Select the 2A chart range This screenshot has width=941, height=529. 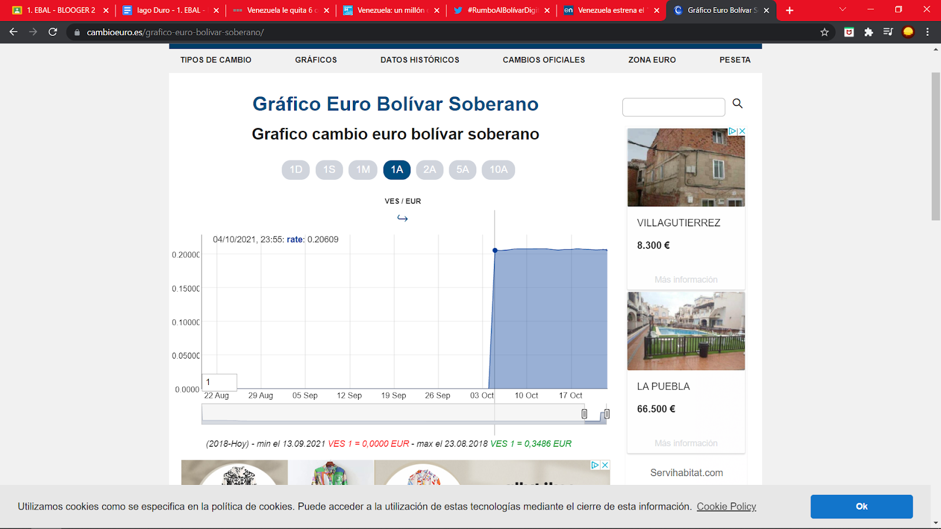pos(430,170)
